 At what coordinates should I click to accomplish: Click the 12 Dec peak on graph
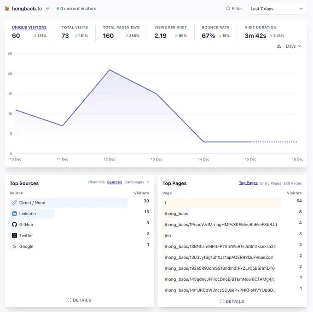click(110, 70)
